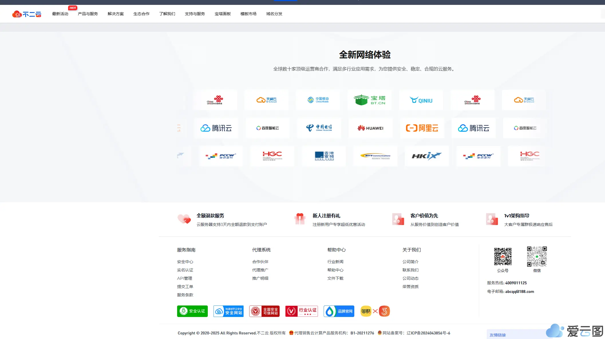Open the 支持与服务 menu
This screenshot has height=339, width=605.
[195, 14]
